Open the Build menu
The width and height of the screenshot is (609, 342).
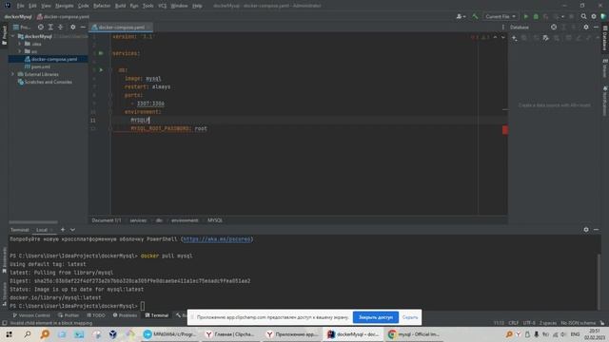pyautogui.click(x=121, y=6)
